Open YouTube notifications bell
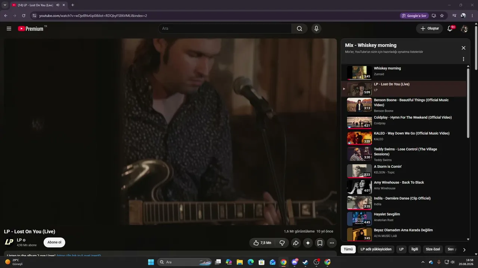This screenshot has width=478, height=268. click(x=450, y=29)
